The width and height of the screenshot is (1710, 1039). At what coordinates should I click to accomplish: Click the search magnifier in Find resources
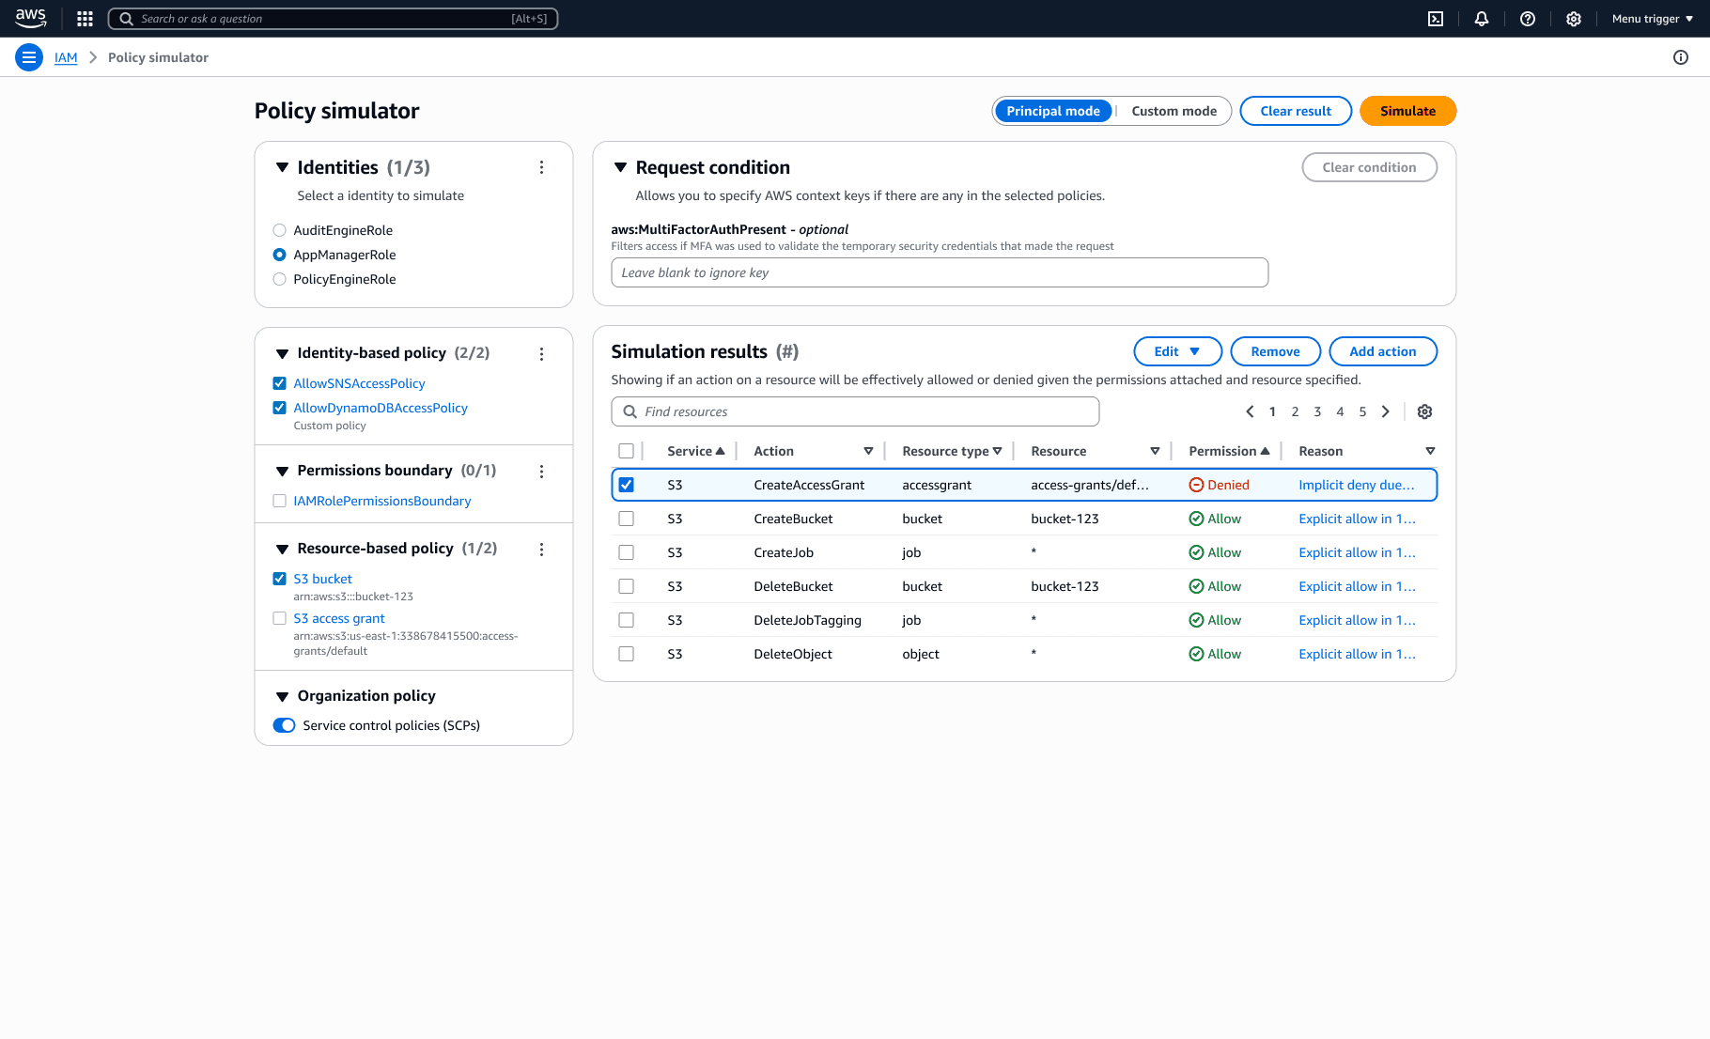pos(630,411)
